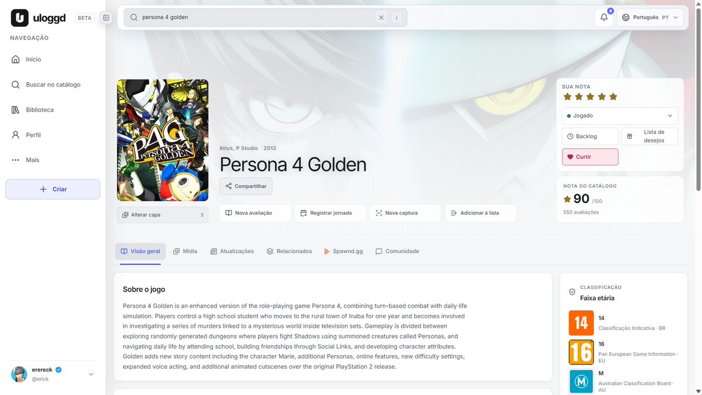Viewport: 702px width, 395px height.
Task: Set rating to third star
Action: [x=590, y=97]
